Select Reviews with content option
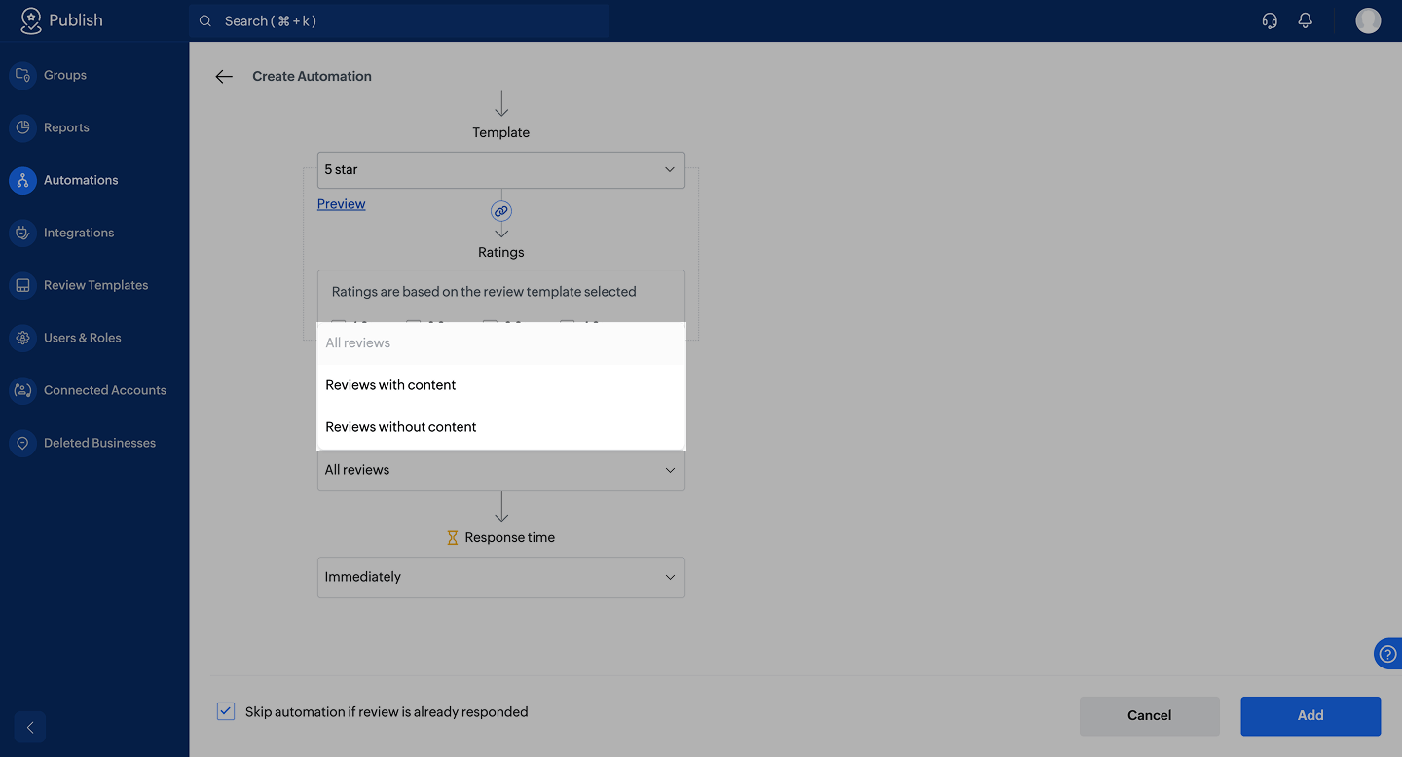1402x757 pixels. pos(501,385)
